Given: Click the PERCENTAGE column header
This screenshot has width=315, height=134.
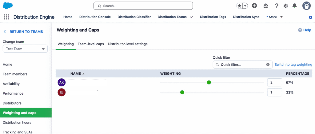Looking at the screenshot, I should [x=297, y=74].
